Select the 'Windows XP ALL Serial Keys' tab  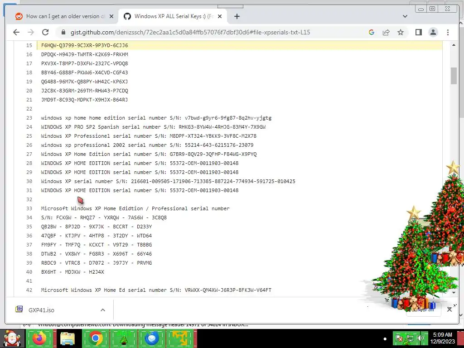[173, 17]
